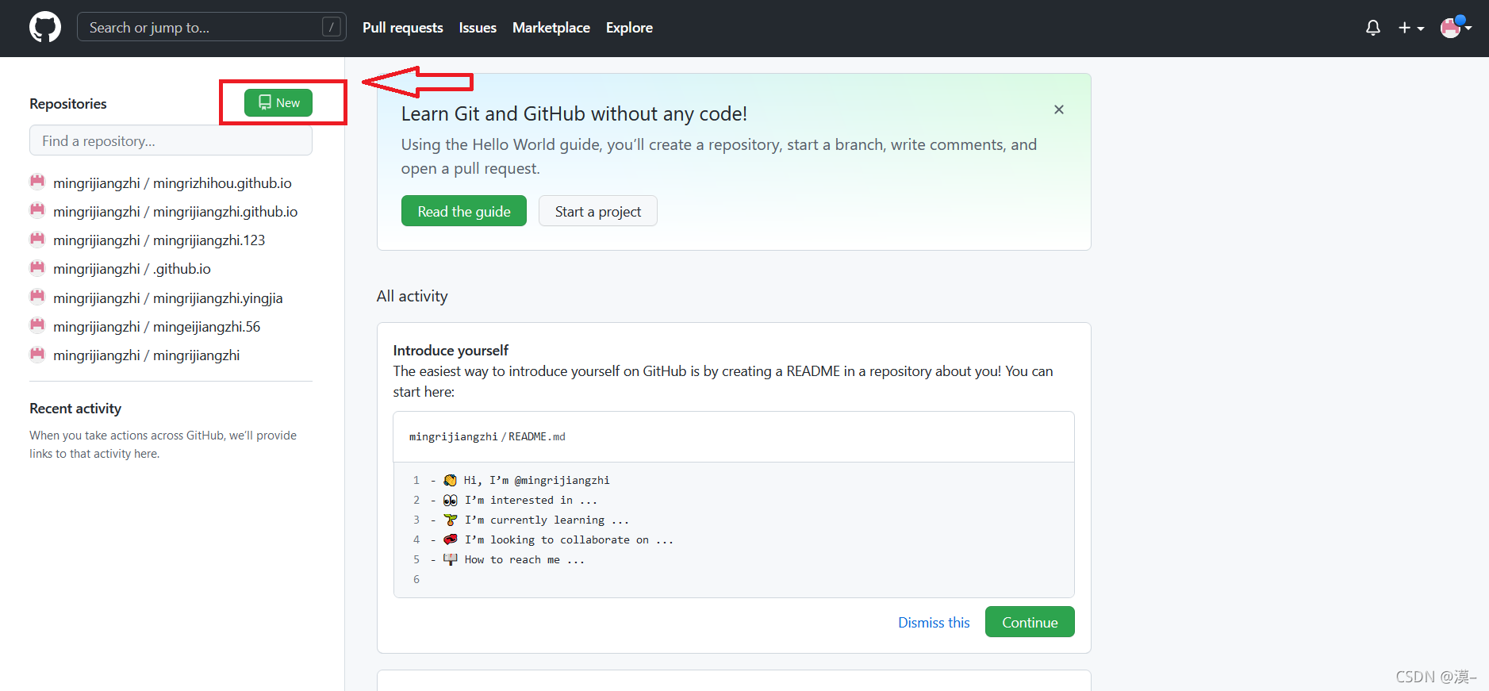Open repository mingrijiangzhi.123
The image size is (1489, 691).
point(159,240)
